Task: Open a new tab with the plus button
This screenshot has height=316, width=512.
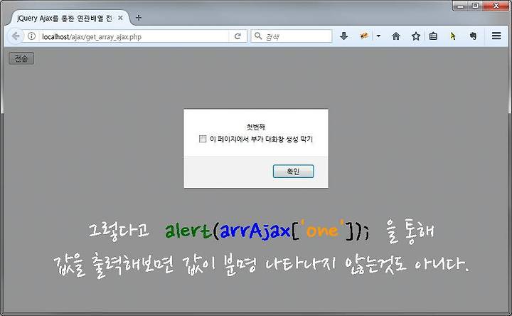Action: click(139, 18)
